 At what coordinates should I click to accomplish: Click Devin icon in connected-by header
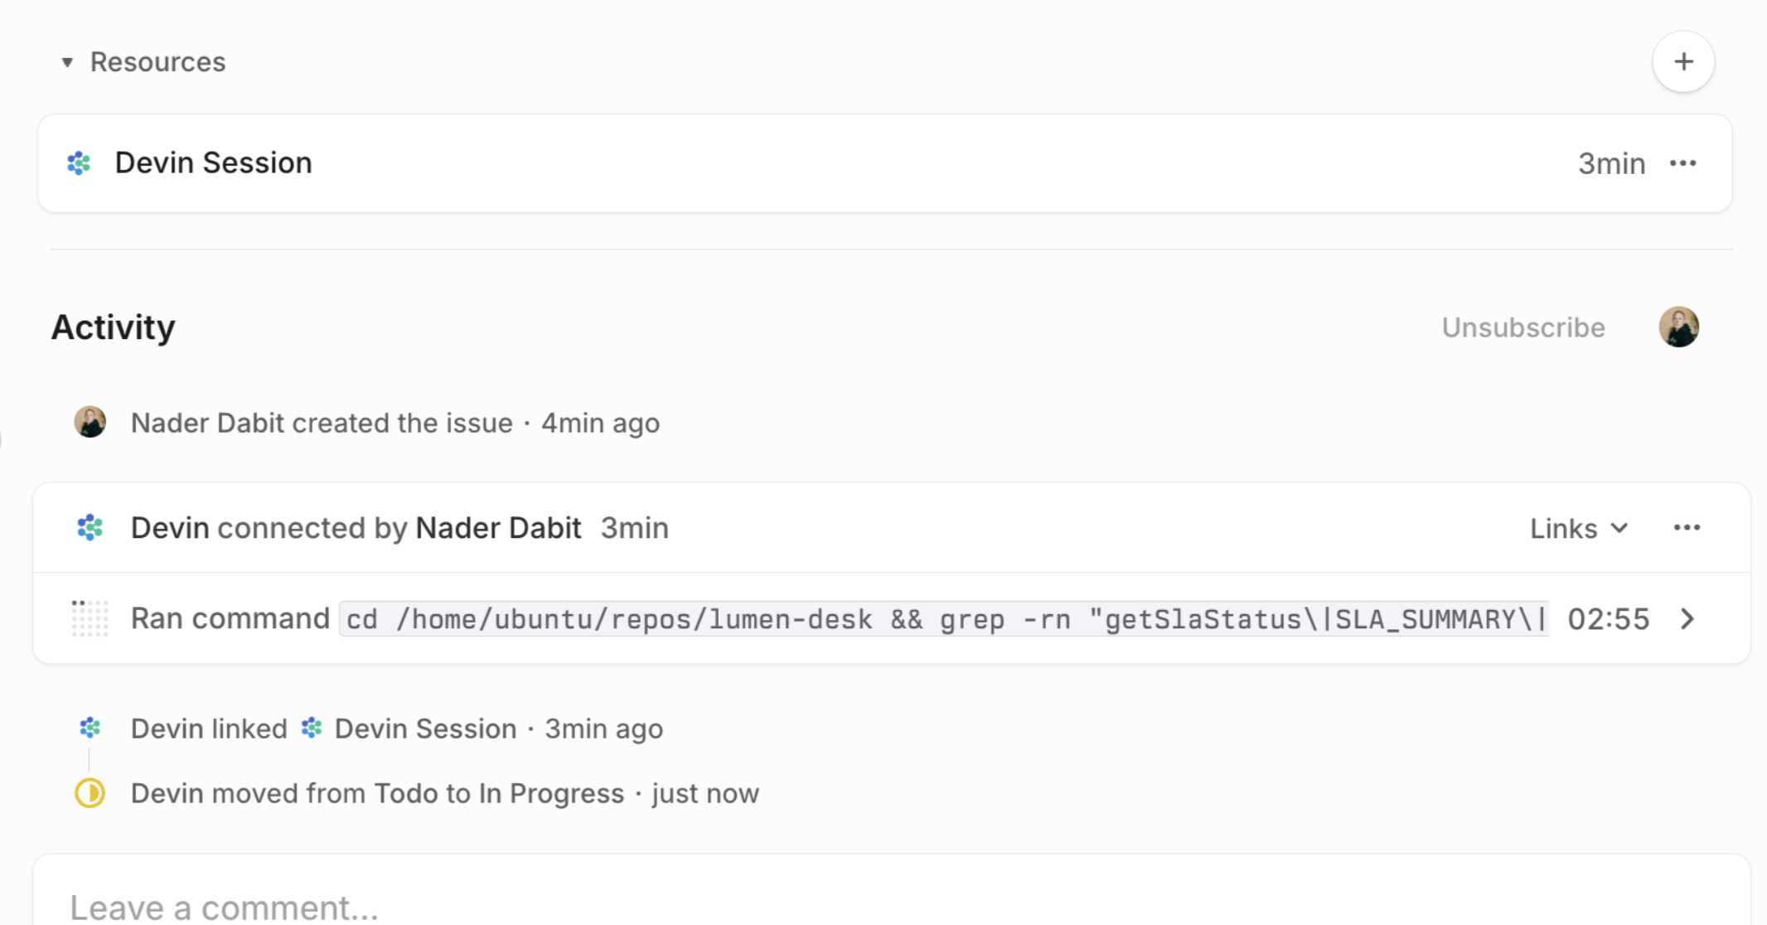(90, 528)
